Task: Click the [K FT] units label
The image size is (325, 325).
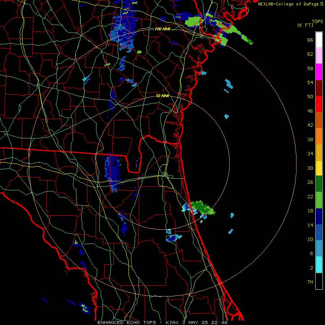Action: point(305,25)
